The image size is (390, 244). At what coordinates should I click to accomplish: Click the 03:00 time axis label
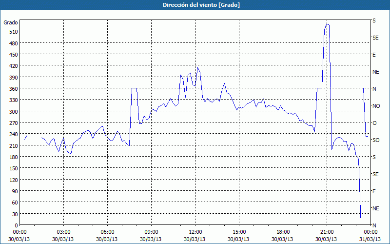tap(63, 232)
